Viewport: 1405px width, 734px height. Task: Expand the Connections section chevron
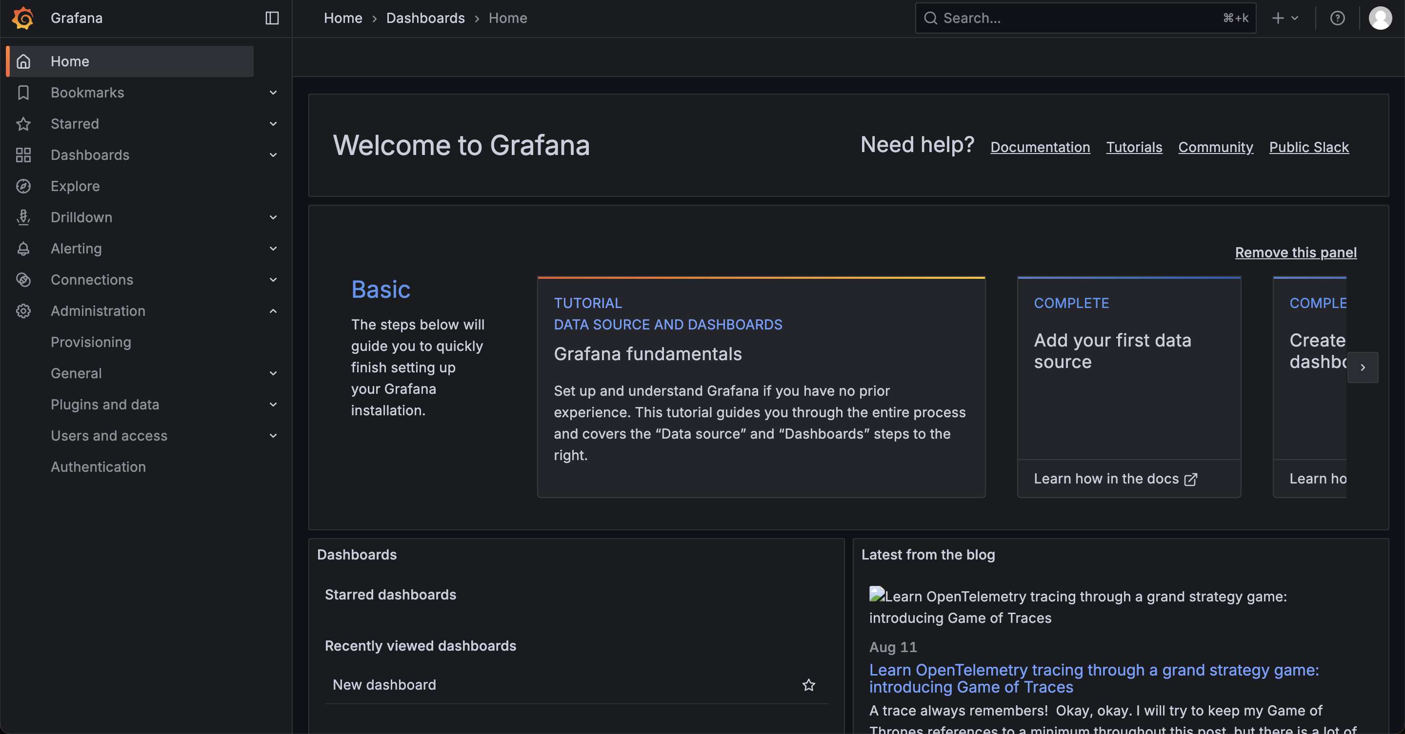[273, 280]
